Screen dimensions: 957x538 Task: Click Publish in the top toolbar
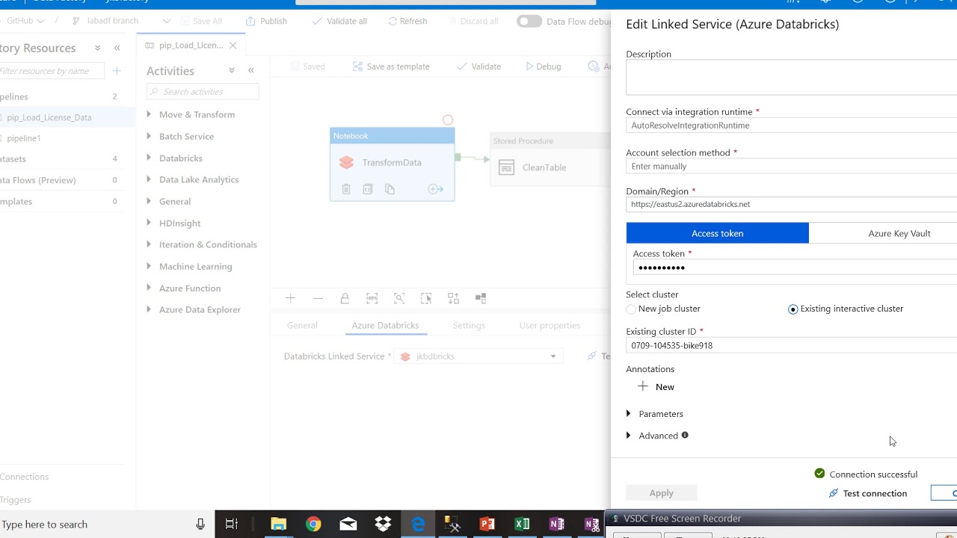coord(266,21)
